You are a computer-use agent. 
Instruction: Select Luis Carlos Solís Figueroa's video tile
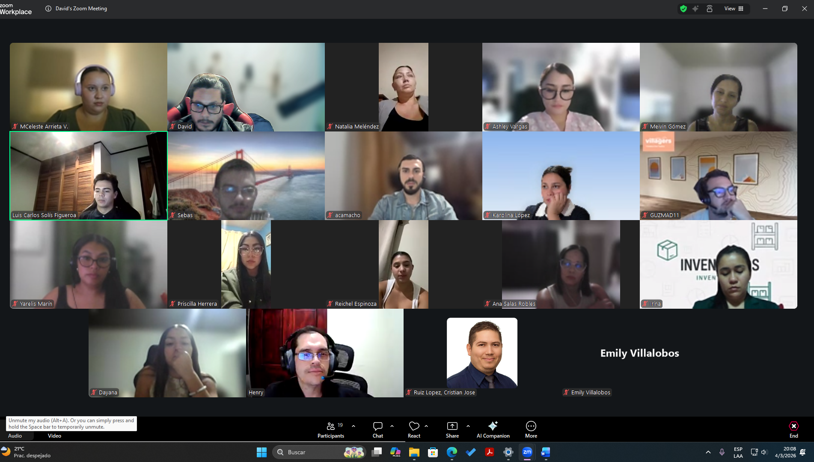(x=89, y=176)
